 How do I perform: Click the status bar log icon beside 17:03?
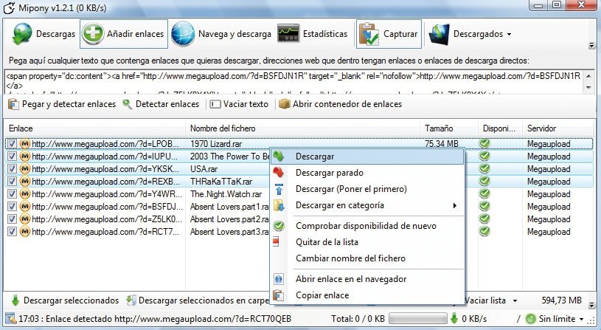[x=11, y=318]
